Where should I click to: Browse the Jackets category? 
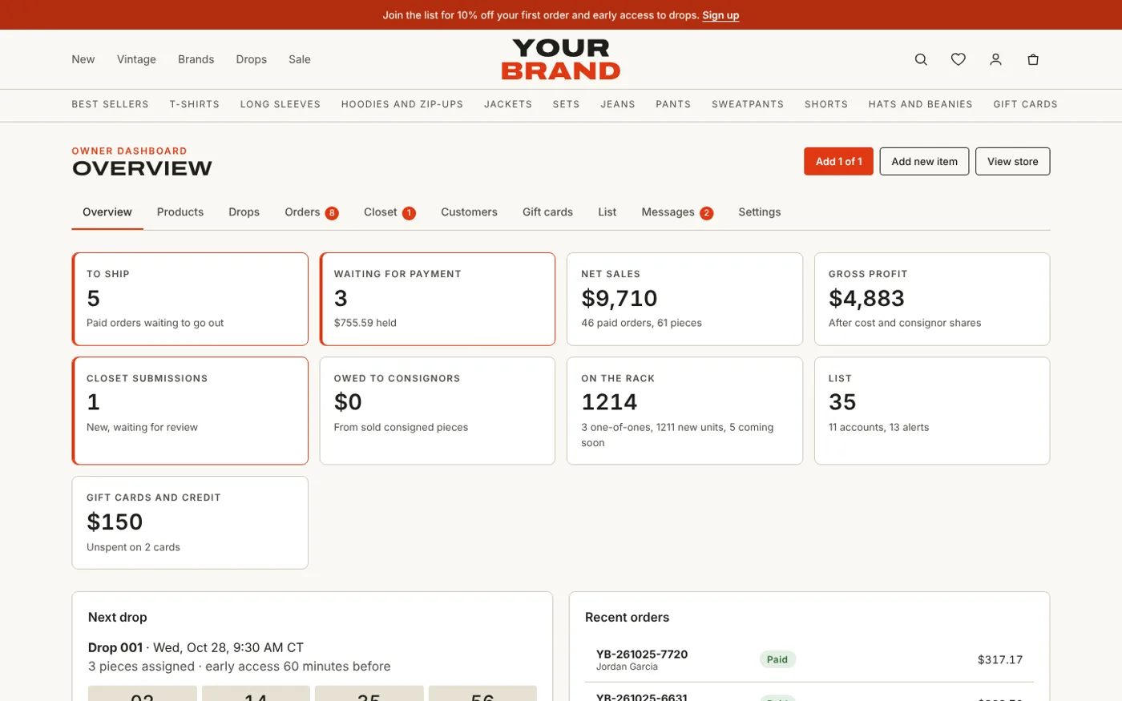(508, 104)
